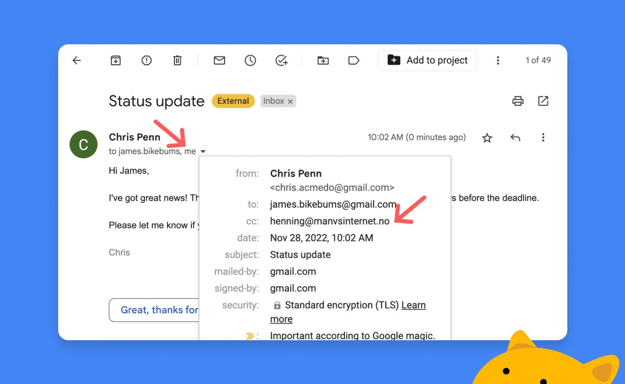Add email to Tasks
625x384 pixels.
pyautogui.click(x=281, y=61)
